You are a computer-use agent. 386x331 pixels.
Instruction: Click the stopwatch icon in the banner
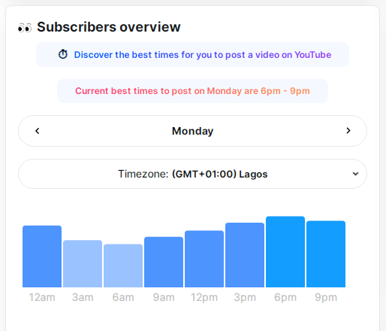[63, 54]
